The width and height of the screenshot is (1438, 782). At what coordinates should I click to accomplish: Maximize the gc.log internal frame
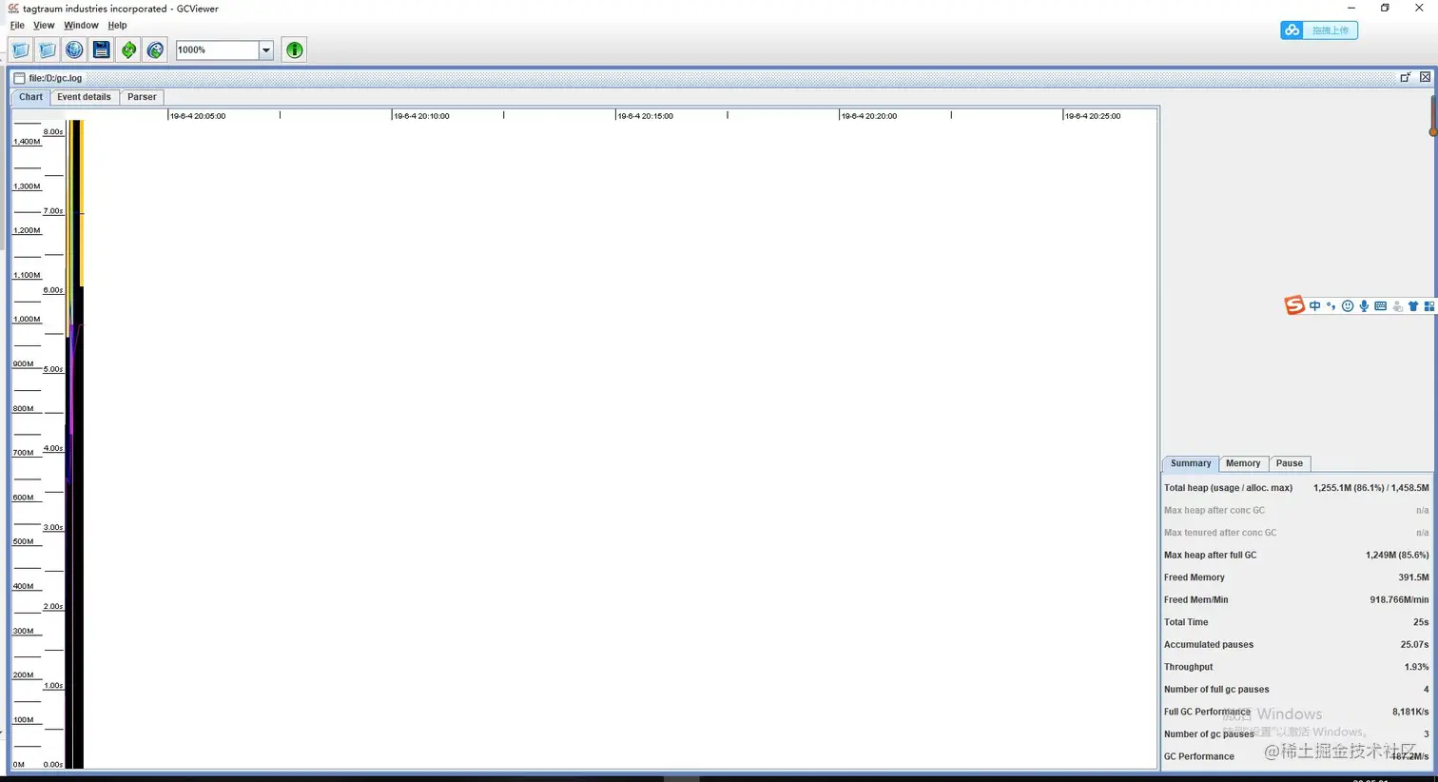[1406, 77]
